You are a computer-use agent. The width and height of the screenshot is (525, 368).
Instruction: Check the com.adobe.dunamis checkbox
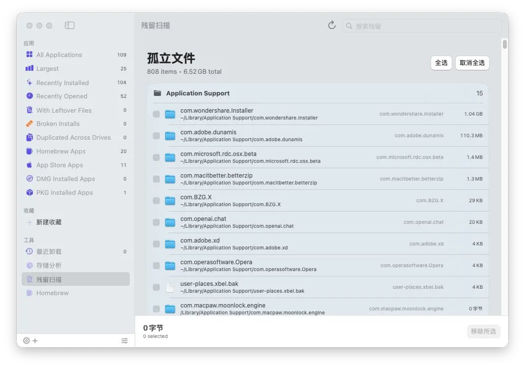click(156, 136)
